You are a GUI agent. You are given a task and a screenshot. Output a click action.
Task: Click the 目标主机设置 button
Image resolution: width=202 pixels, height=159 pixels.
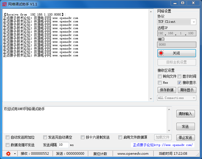click(x=177, y=62)
